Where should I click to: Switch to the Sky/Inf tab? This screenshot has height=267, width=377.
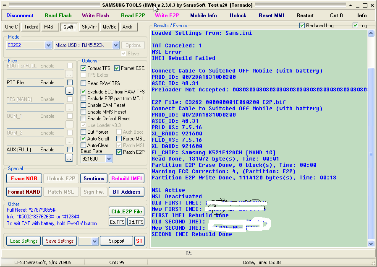pos(89,27)
